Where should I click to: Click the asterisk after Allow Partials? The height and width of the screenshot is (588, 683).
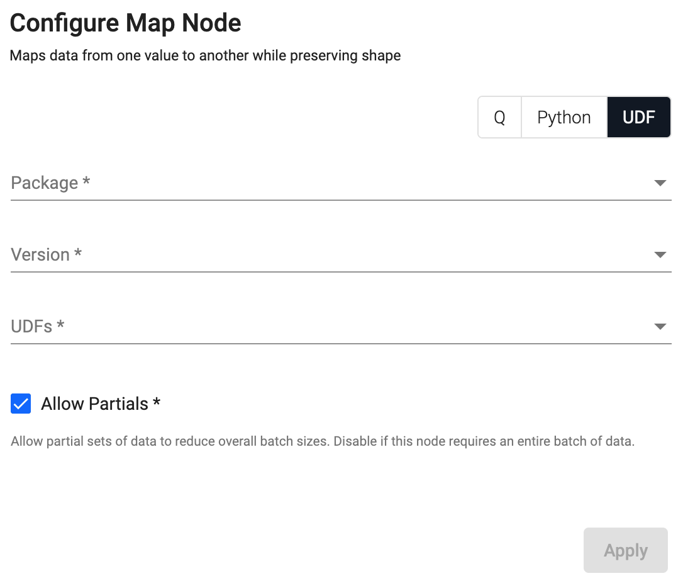(x=157, y=402)
